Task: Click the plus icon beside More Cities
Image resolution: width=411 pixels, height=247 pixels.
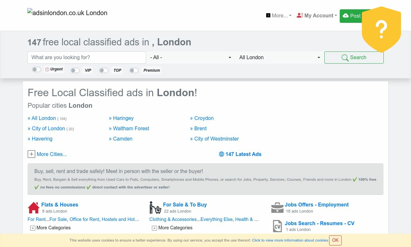Action: coord(31,154)
